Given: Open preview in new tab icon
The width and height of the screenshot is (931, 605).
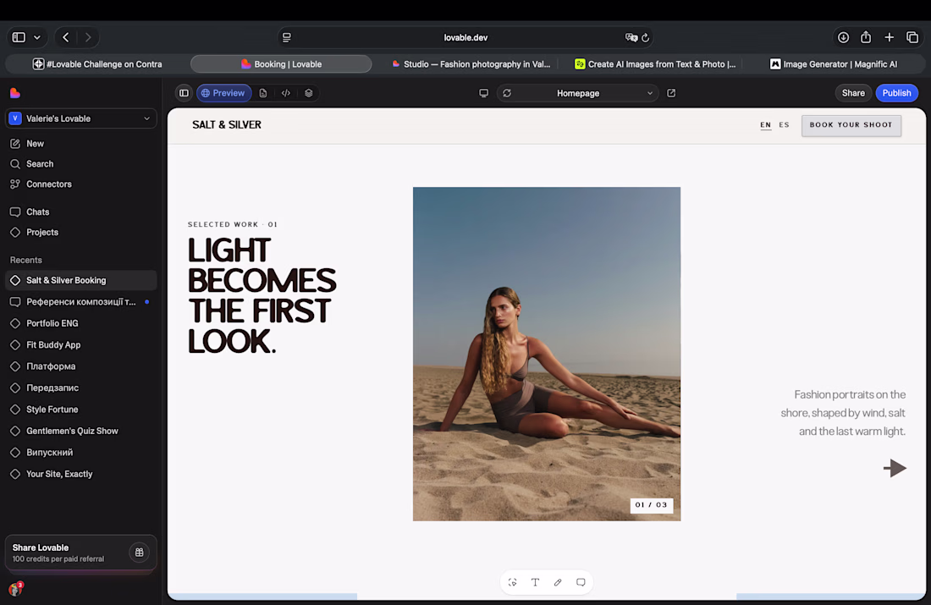Looking at the screenshot, I should click(x=671, y=93).
